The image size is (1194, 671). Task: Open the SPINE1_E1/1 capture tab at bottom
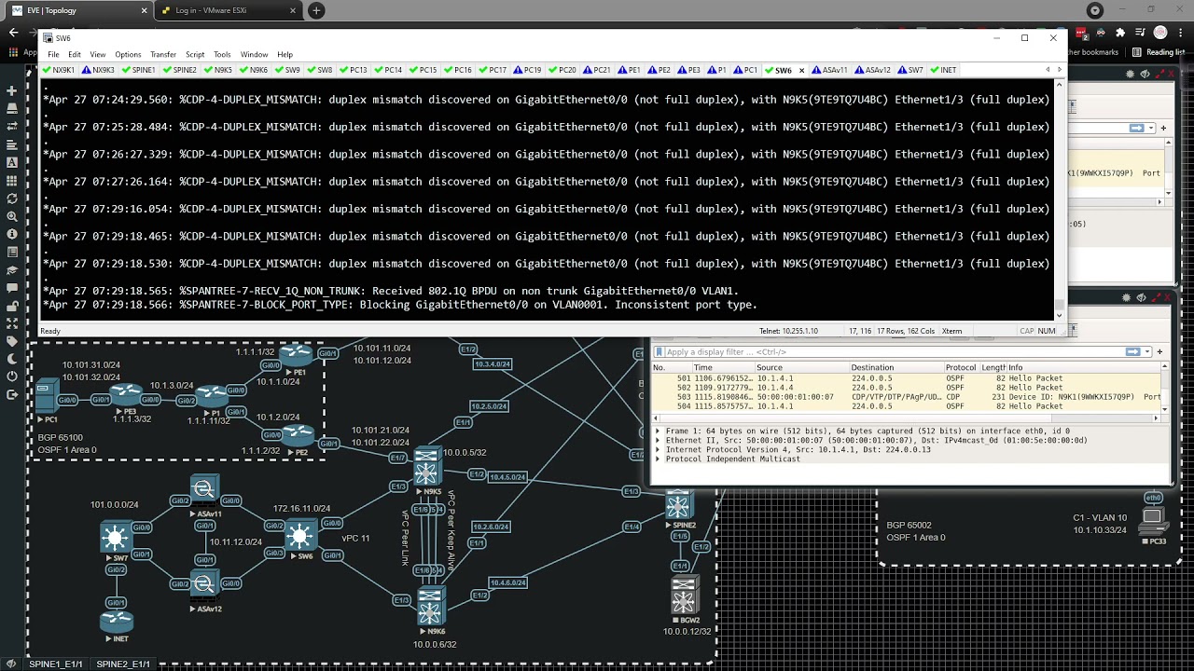coord(56,664)
